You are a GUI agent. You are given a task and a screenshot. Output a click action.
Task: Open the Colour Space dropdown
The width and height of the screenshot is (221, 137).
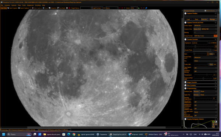click(x=205, y=26)
